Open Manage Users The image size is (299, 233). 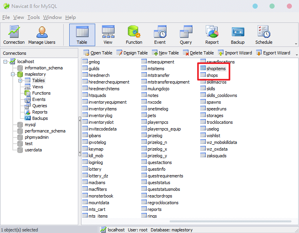42,35
